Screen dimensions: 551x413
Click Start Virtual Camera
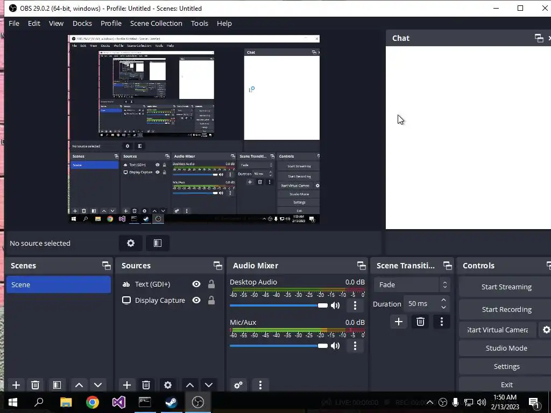(x=498, y=330)
